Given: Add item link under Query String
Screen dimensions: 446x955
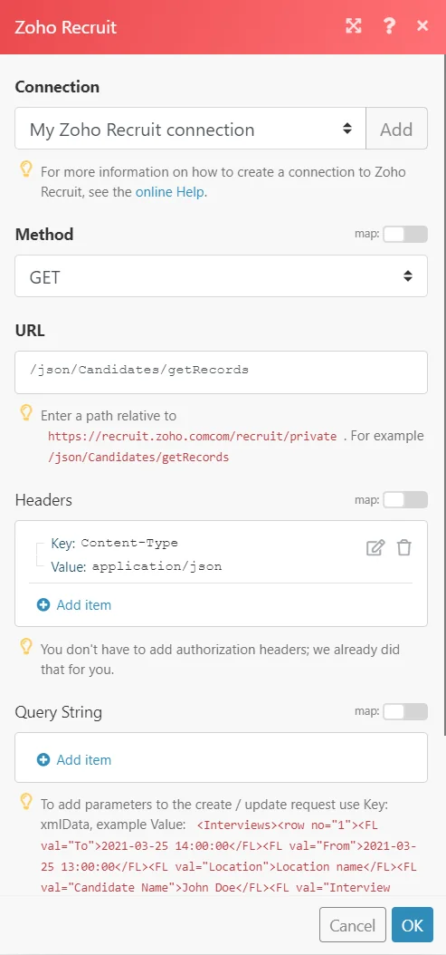Looking at the screenshot, I should pyautogui.click(x=84, y=760).
